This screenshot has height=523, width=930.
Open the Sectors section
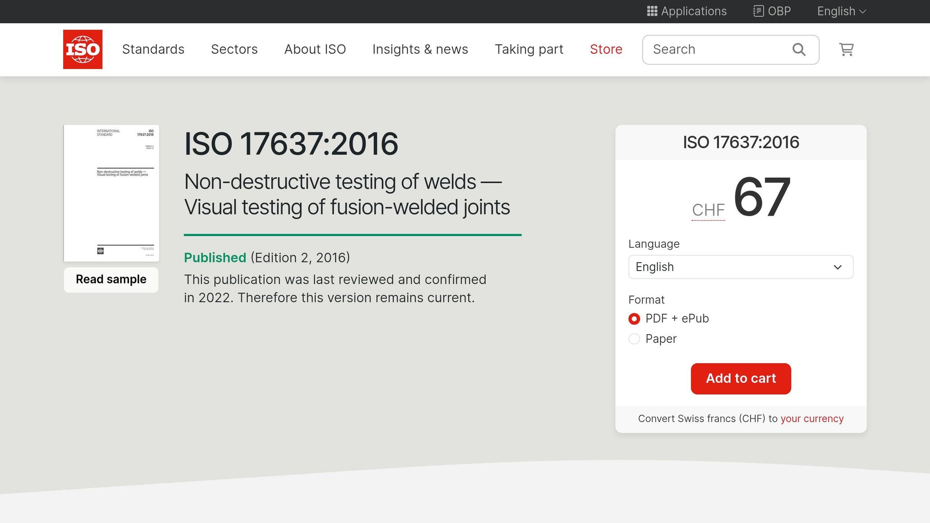pyautogui.click(x=234, y=49)
